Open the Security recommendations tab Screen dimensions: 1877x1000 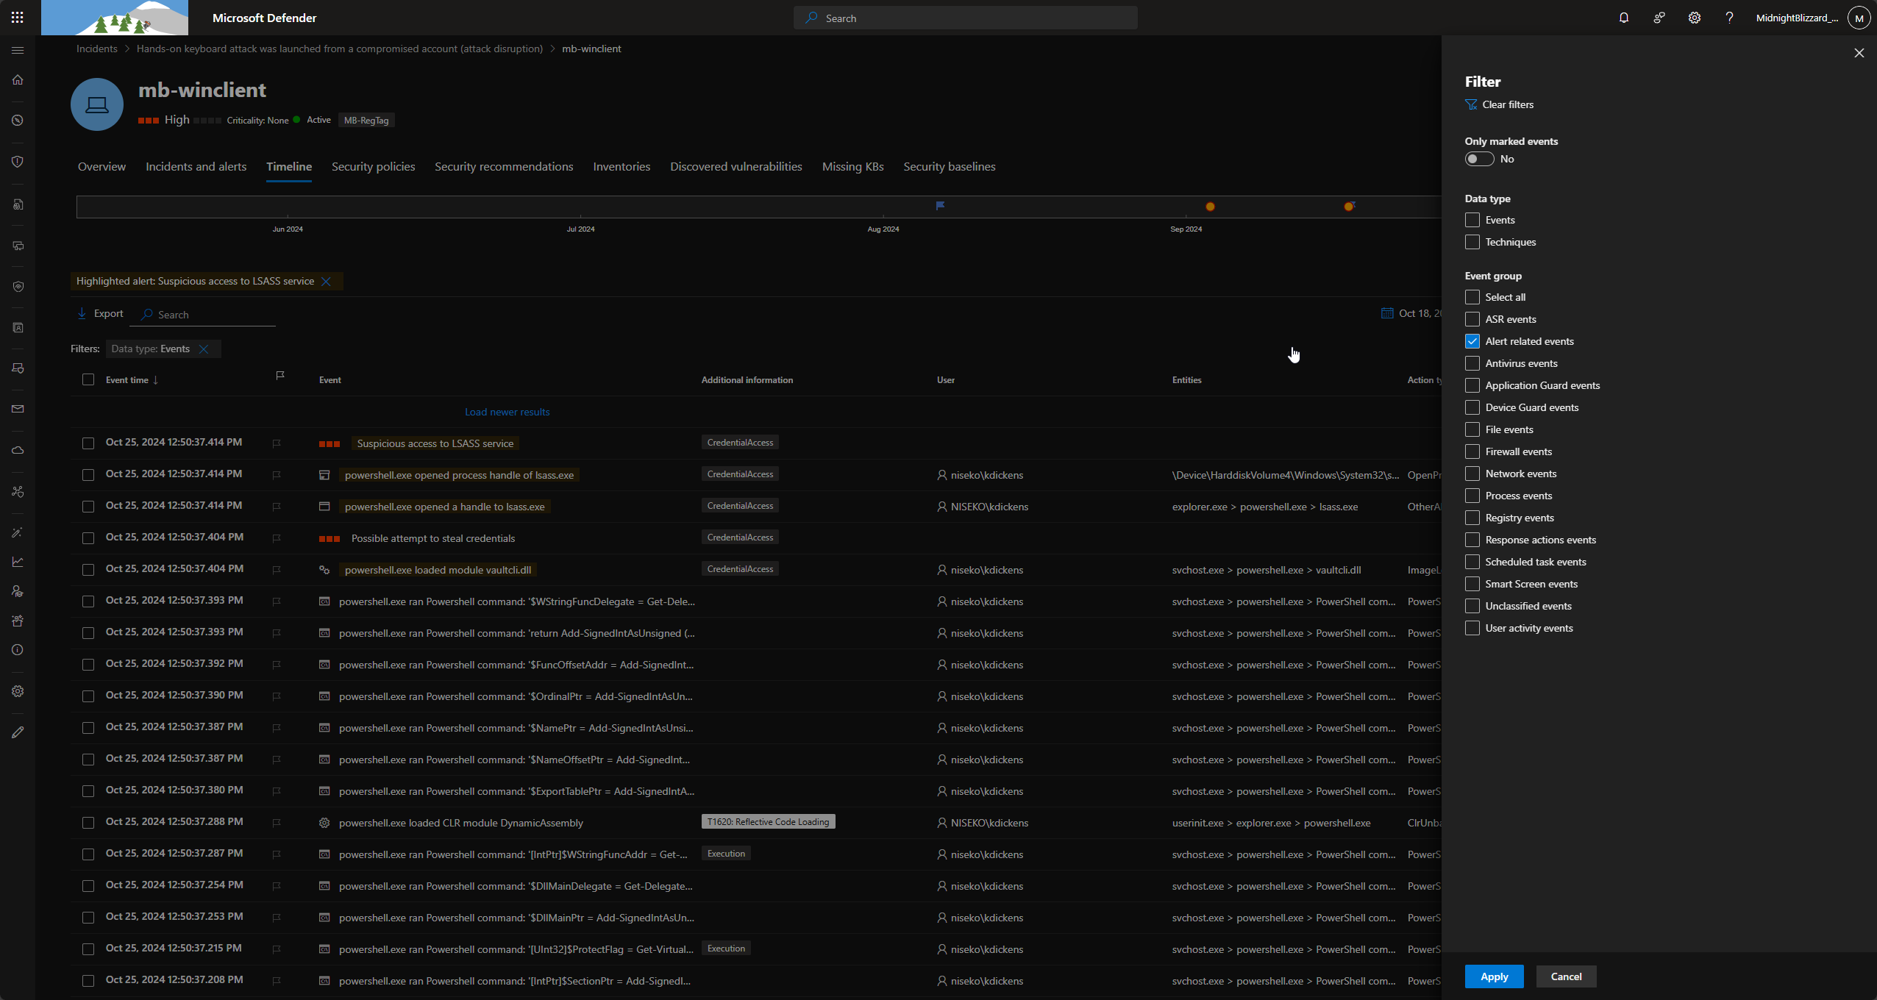point(504,166)
